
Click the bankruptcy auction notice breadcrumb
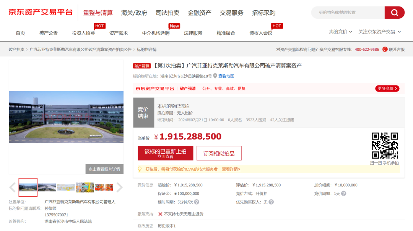80,49
